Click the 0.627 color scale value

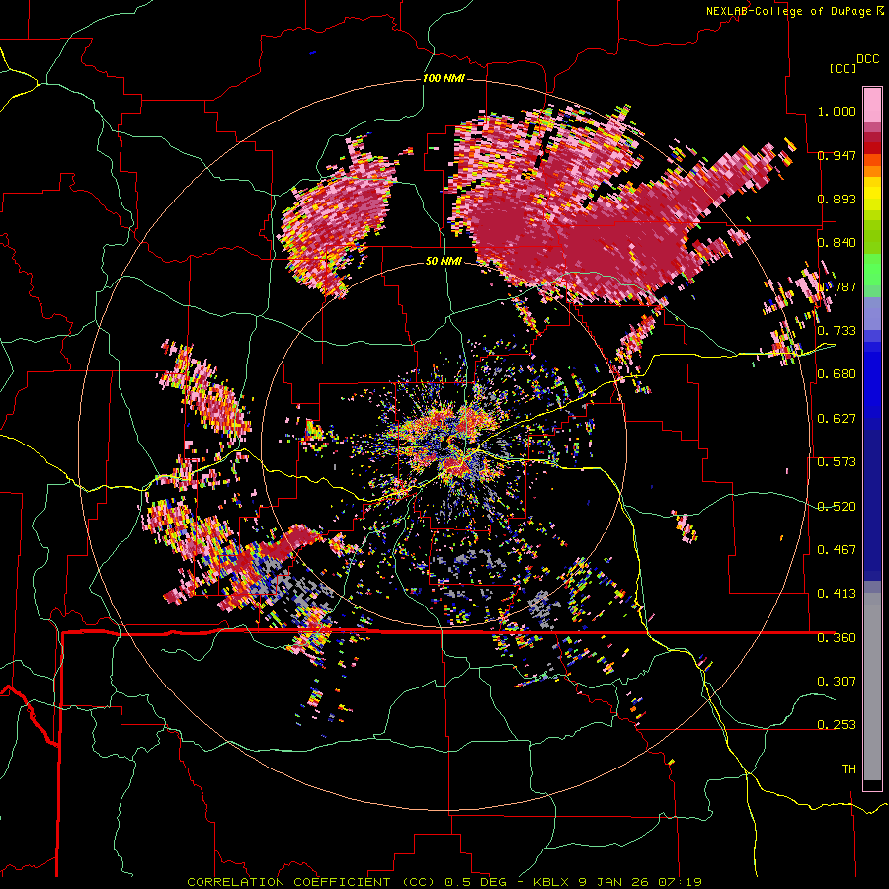pos(837,419)
